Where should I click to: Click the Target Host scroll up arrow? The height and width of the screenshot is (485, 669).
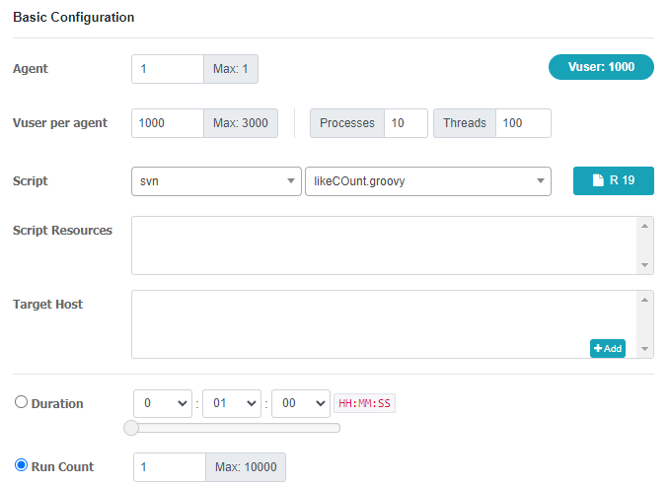click(644, 300)
